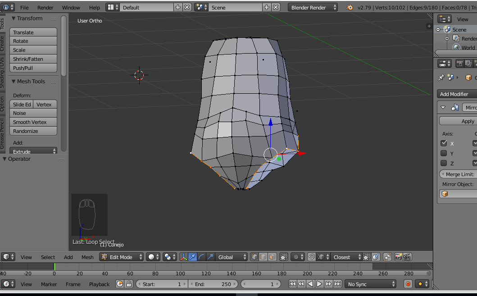Open the Edit Mode dropdown
This screenshot has width=477, height=296.
(121, 257)
